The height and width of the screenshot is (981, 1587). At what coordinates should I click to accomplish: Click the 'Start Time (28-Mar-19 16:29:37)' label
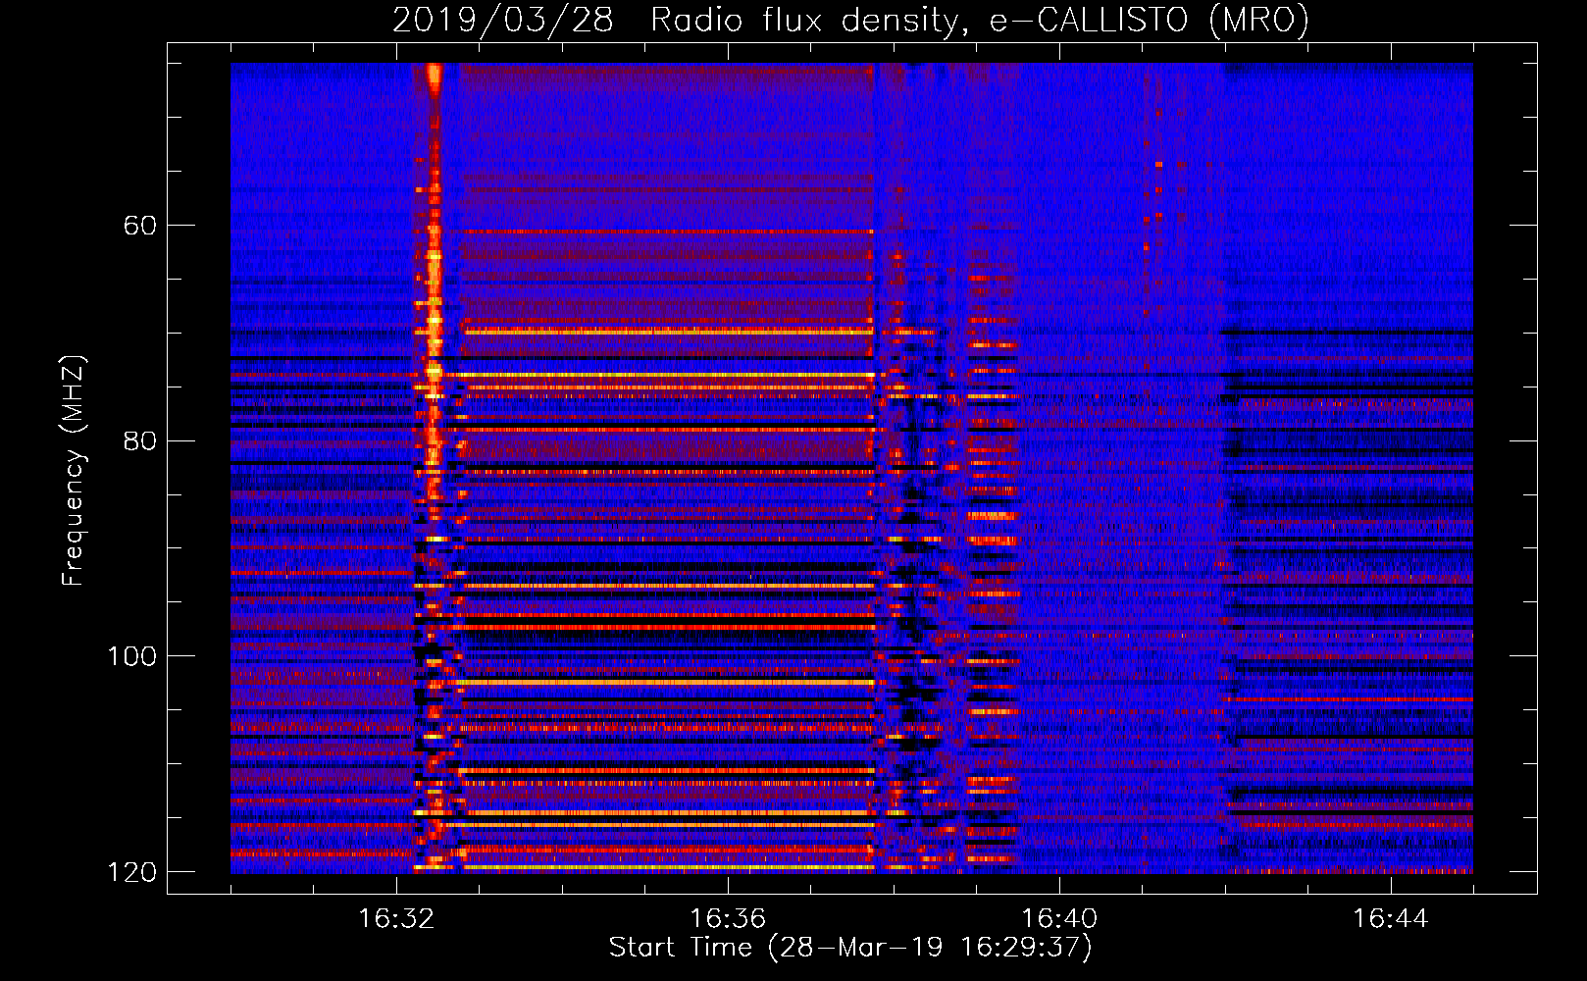(850, 948)
